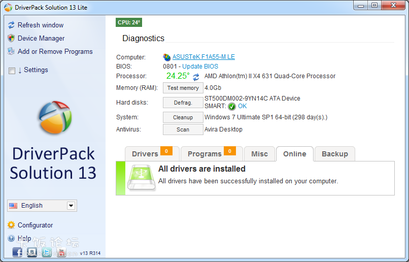Screen dimensions: 409x262
Task: Open the Misc tab
Action: click(x=259, y=154)
